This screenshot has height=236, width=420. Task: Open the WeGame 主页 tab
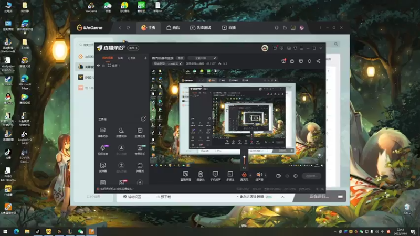[x=149, y=28]
